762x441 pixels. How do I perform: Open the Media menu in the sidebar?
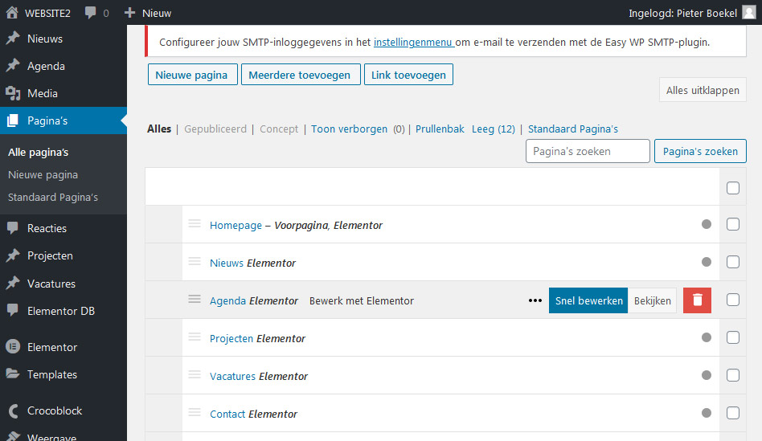pos(43,93)
